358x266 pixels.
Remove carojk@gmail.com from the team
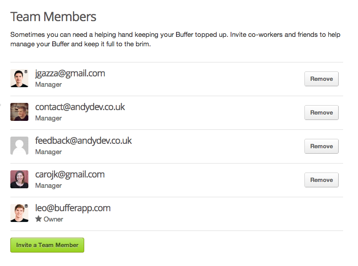coord(321,180)
